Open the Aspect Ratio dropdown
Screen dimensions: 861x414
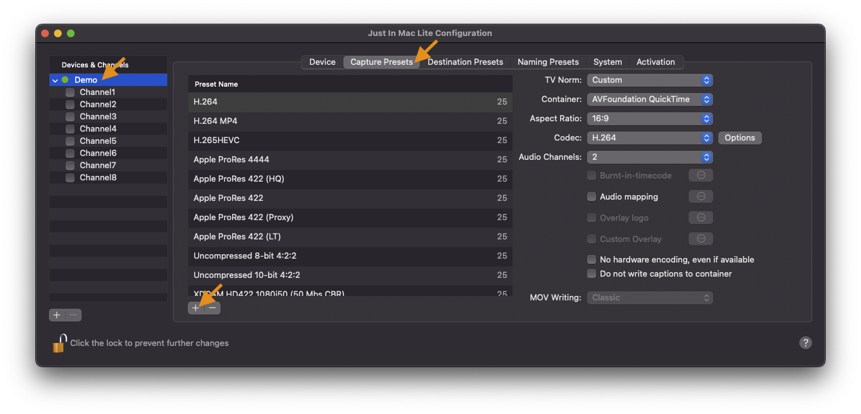(x=649, y=119)
